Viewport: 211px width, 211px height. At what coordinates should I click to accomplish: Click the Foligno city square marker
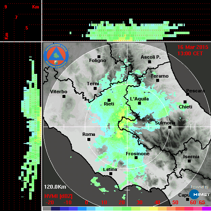coord(99,57)
